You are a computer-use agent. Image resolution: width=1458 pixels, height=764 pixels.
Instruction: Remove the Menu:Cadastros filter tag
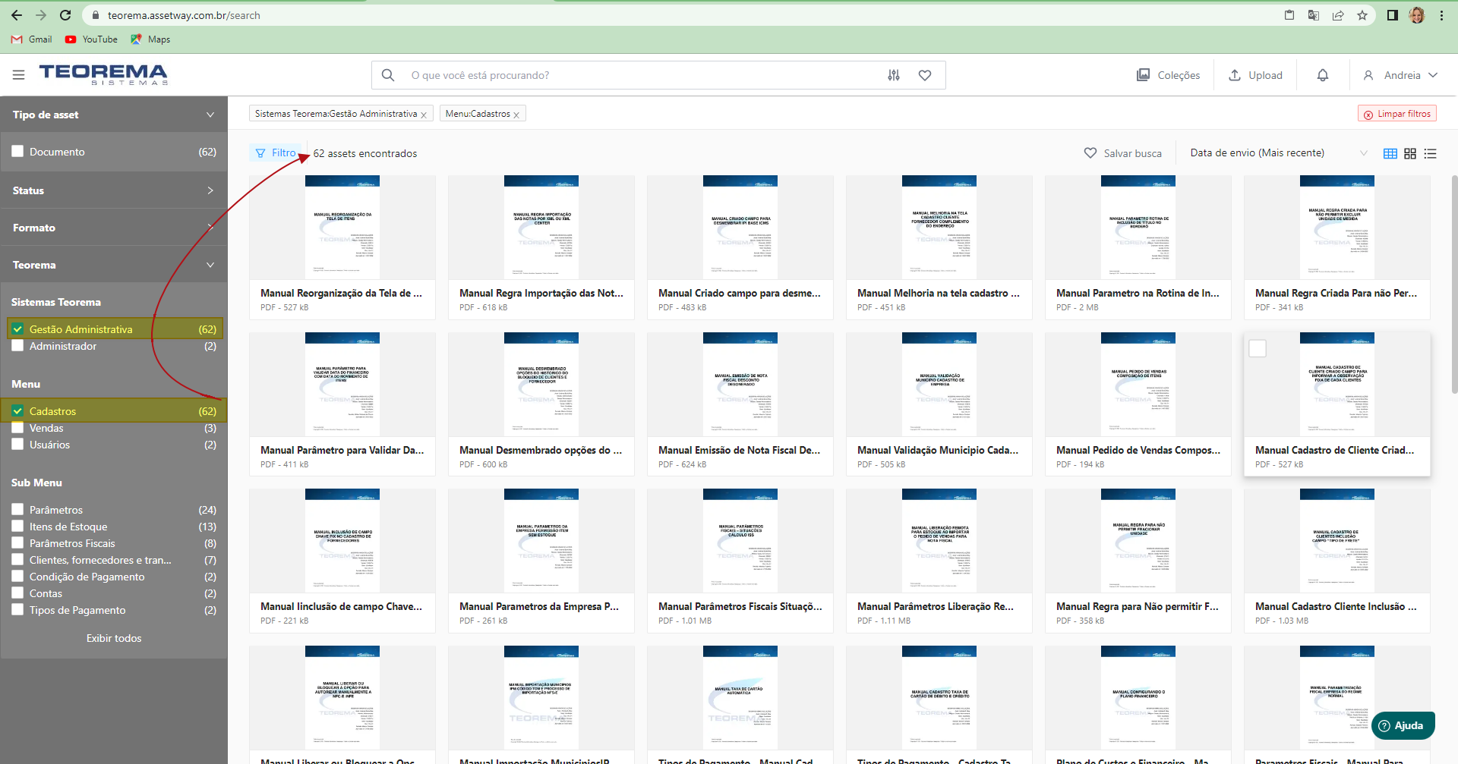coord(516,115)
